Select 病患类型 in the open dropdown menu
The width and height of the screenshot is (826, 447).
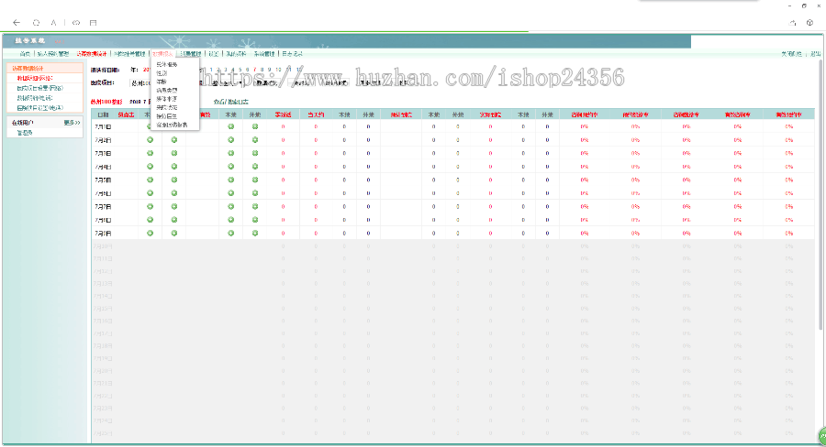pyautogui.click(x=167, y=91)
